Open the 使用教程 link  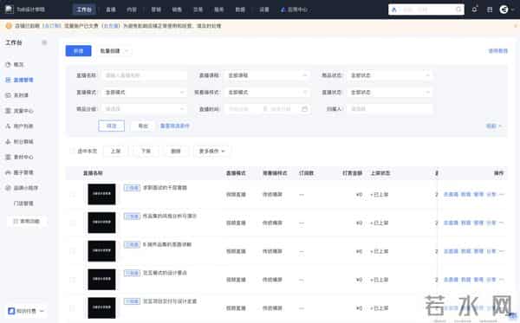497,51
